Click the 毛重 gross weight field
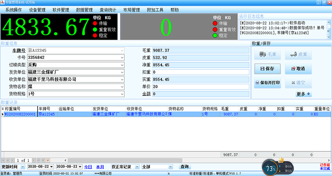332x176 pixels. (201, 50)
